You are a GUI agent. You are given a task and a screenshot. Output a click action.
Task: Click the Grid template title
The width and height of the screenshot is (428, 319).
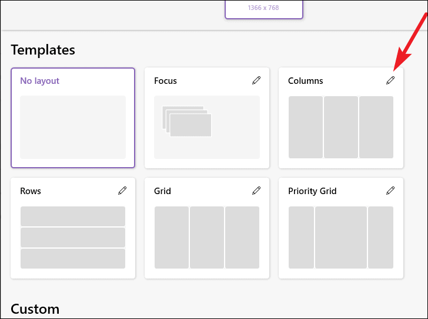click(162, 191)
